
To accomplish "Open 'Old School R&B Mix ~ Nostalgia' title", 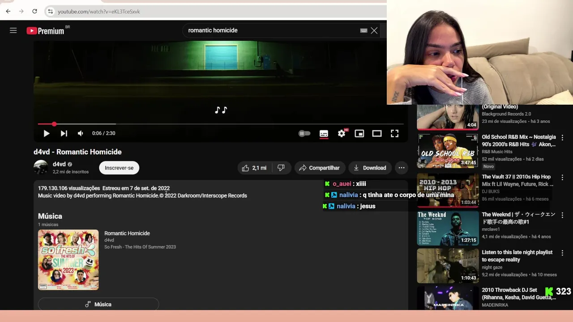I will pos(519,141).
